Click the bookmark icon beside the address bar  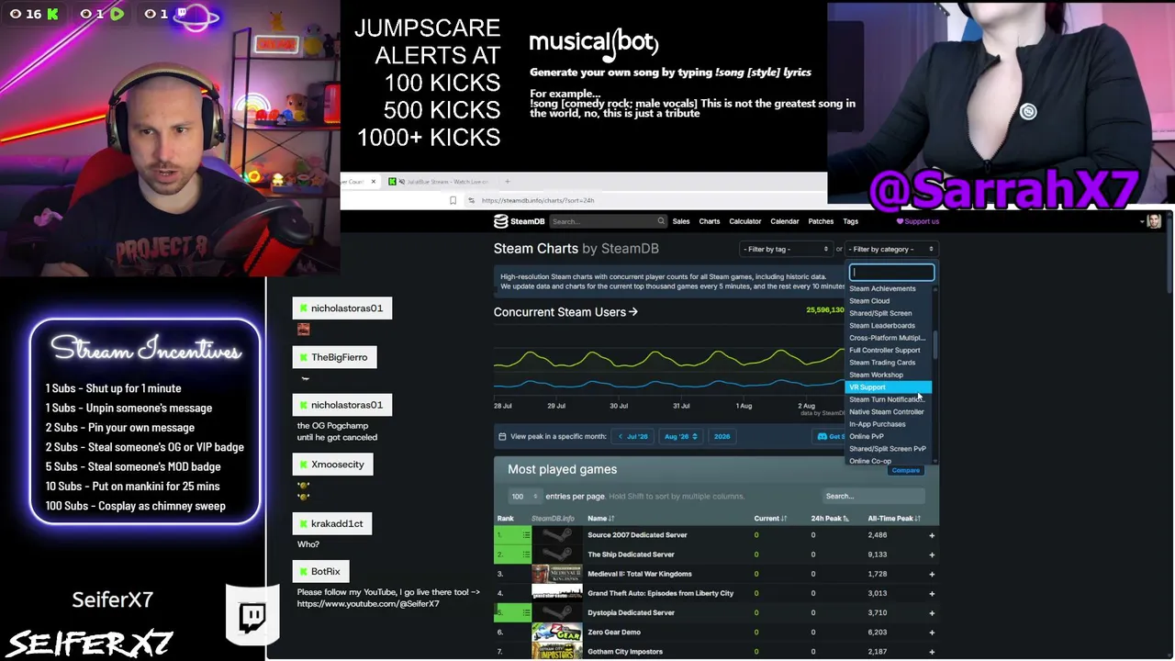453,200
